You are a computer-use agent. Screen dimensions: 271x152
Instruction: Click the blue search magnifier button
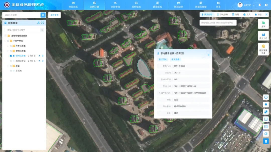pyautogui.click(x=43, y=15)
